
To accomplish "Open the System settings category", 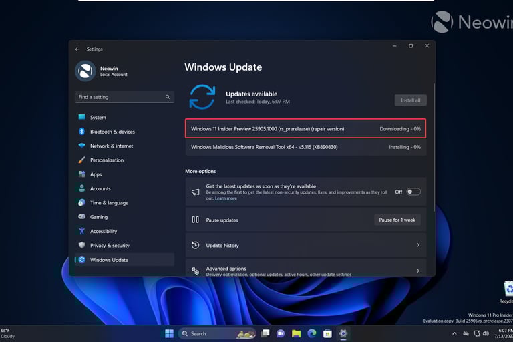I will pyautogui.click(x=124, y=117).
